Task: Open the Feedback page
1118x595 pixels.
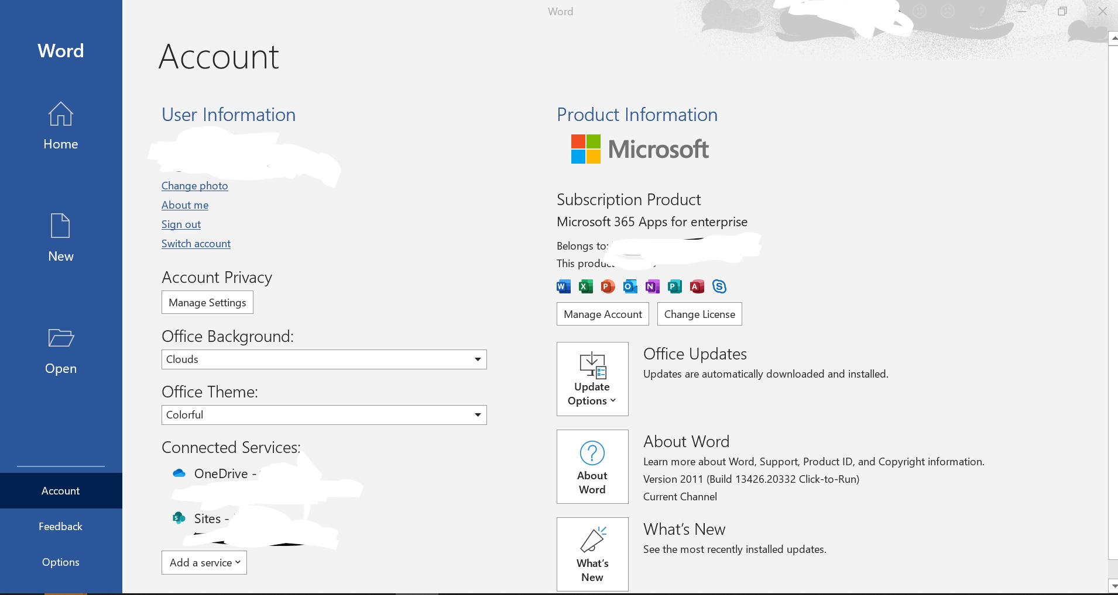Action: point(61,527)
